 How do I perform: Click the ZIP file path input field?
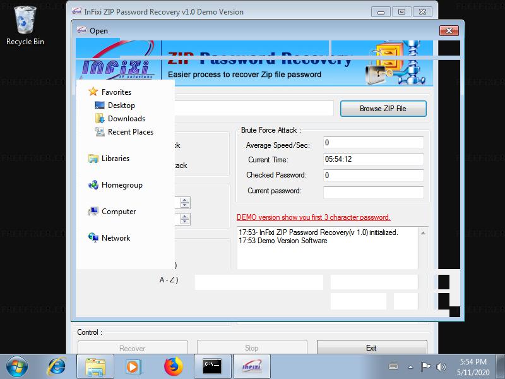254,107
